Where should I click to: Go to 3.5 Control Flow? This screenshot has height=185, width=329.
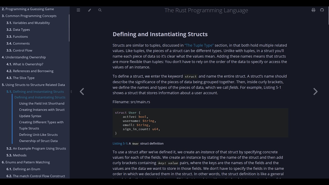coord(19,50)
